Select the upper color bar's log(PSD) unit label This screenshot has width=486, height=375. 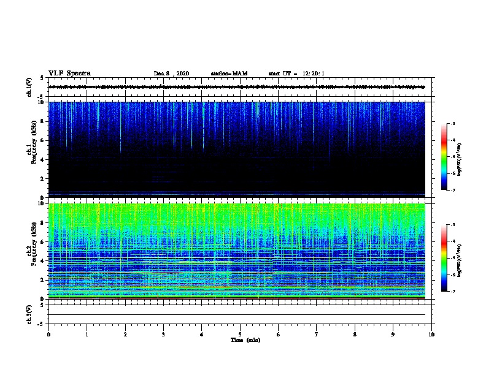pos(459,159)
